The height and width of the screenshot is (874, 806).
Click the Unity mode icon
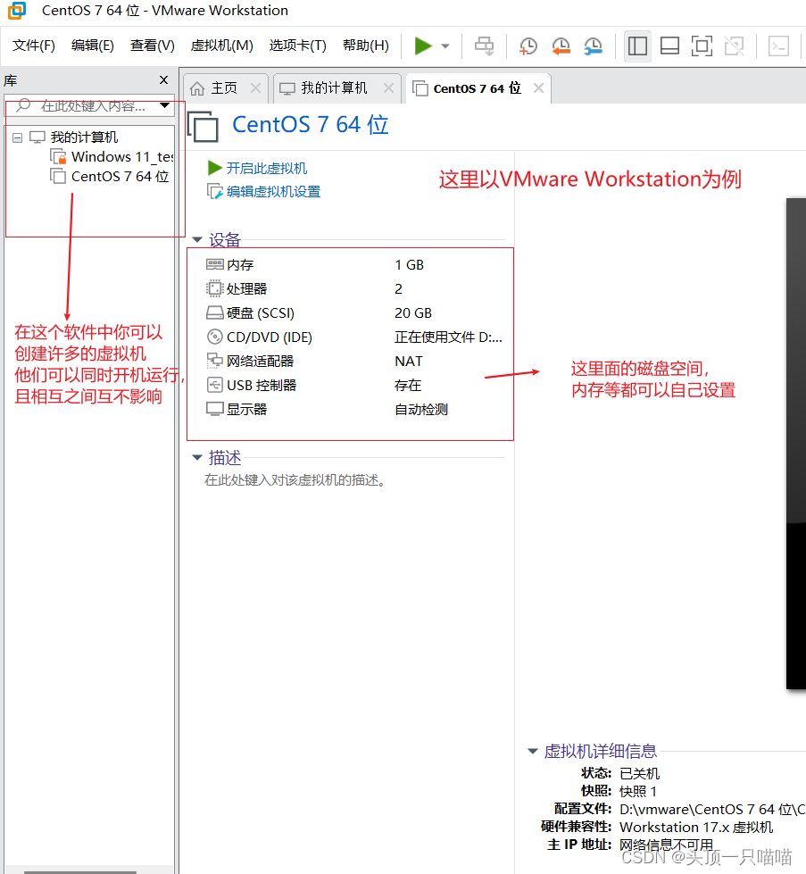tap(734, 46)
